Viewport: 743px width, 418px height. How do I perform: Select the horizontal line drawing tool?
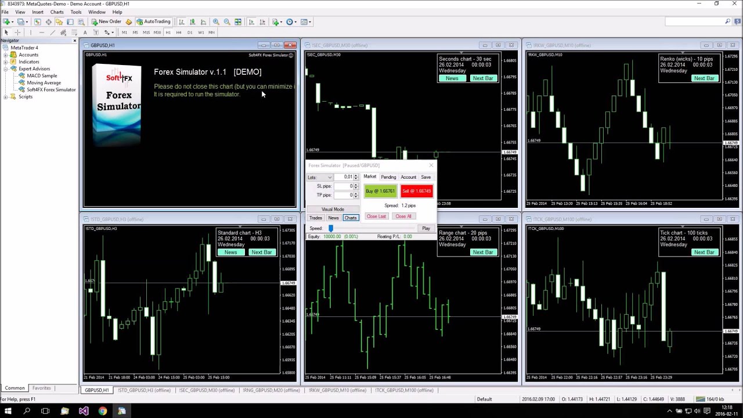[x=42, y=33]
